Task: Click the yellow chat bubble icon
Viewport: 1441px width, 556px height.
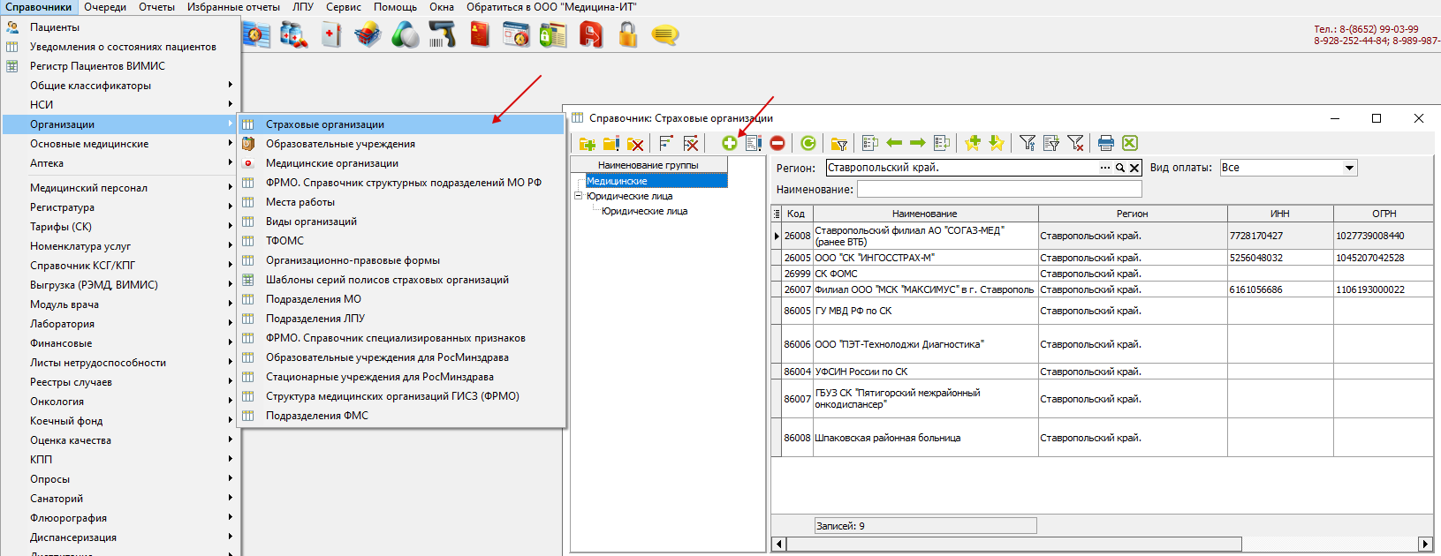Action: tap(664, 35)
